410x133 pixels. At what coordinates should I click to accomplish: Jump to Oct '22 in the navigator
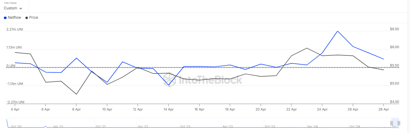(186, 126)
